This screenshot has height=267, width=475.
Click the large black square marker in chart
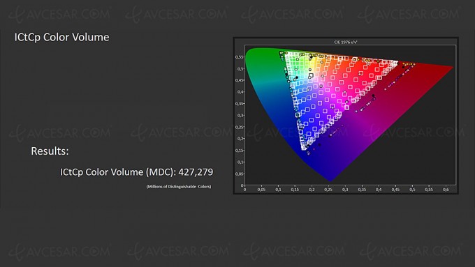tap(311, 75)
